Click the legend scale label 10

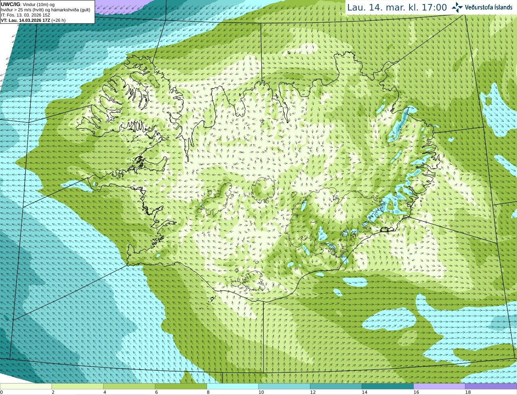click(x=261, y=392)
